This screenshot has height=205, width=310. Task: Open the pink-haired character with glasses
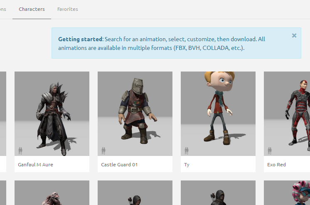tap(287, 193)
